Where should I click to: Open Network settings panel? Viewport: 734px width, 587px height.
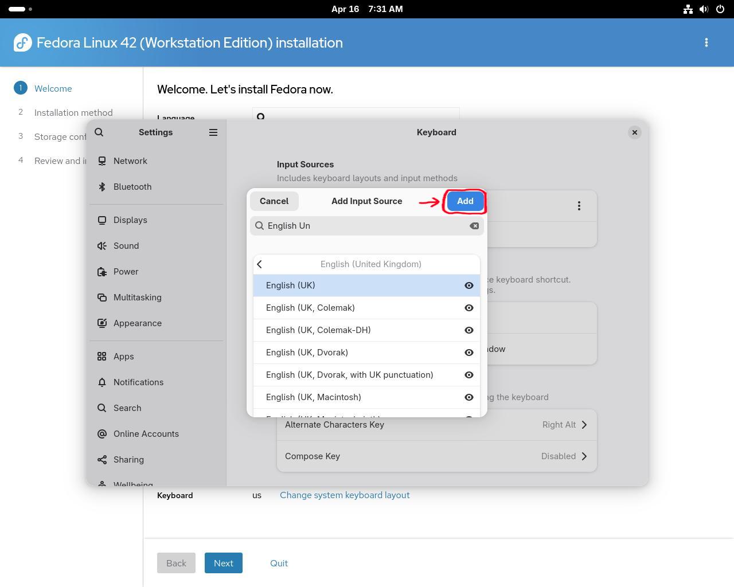click(x=156, y=161)
